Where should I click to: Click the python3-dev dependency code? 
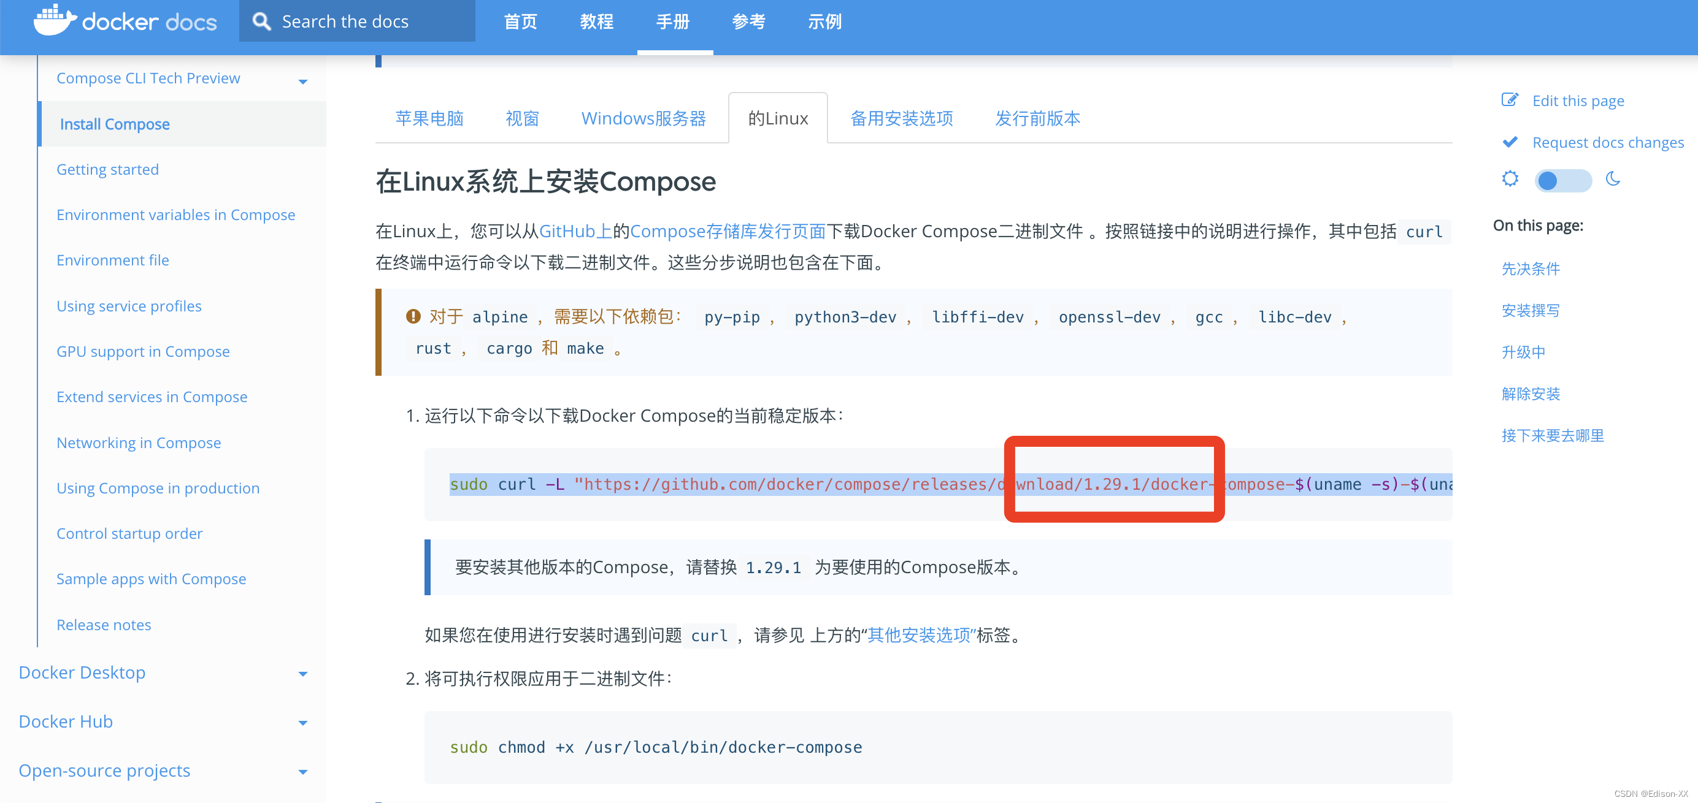tap(845, 317)
